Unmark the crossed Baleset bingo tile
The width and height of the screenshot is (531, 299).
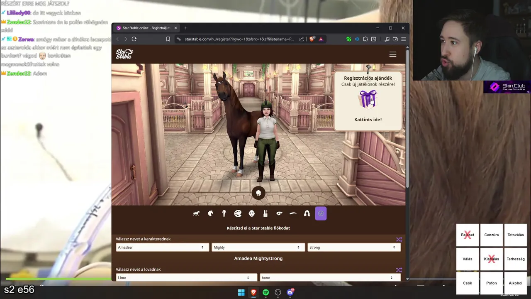468,235
